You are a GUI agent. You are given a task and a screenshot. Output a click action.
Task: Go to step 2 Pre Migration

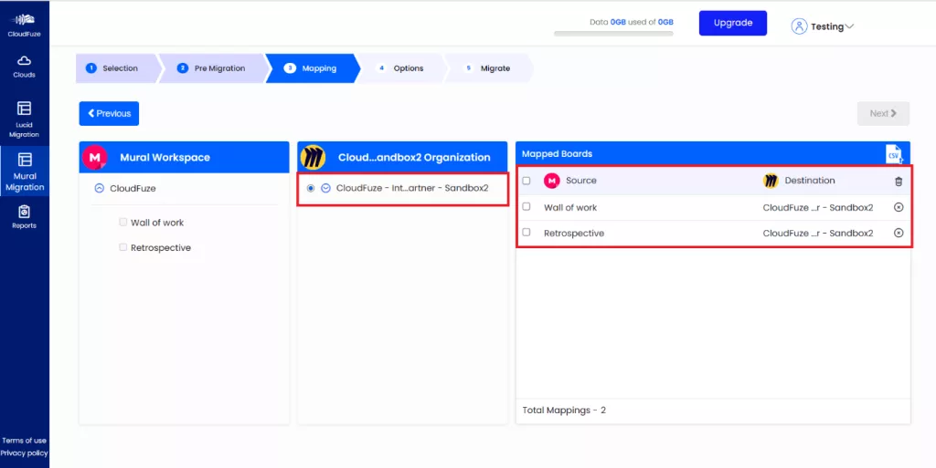coord(215,68)
